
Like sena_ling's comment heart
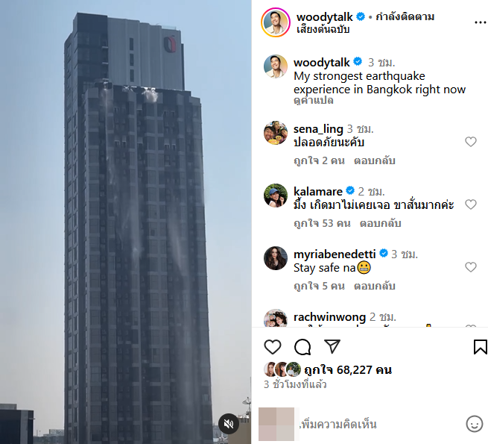(471, 142)
